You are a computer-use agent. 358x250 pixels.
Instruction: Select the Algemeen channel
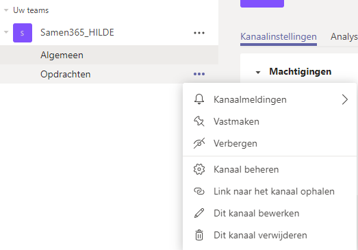coord(109,55)
